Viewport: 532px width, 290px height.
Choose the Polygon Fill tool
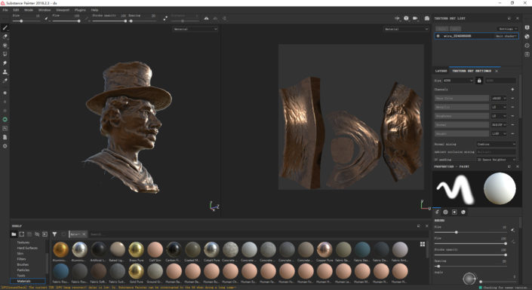pos(5,54)
